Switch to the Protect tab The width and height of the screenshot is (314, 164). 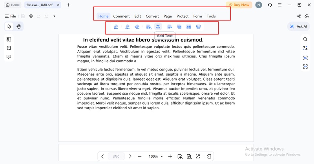pos(183,16)
